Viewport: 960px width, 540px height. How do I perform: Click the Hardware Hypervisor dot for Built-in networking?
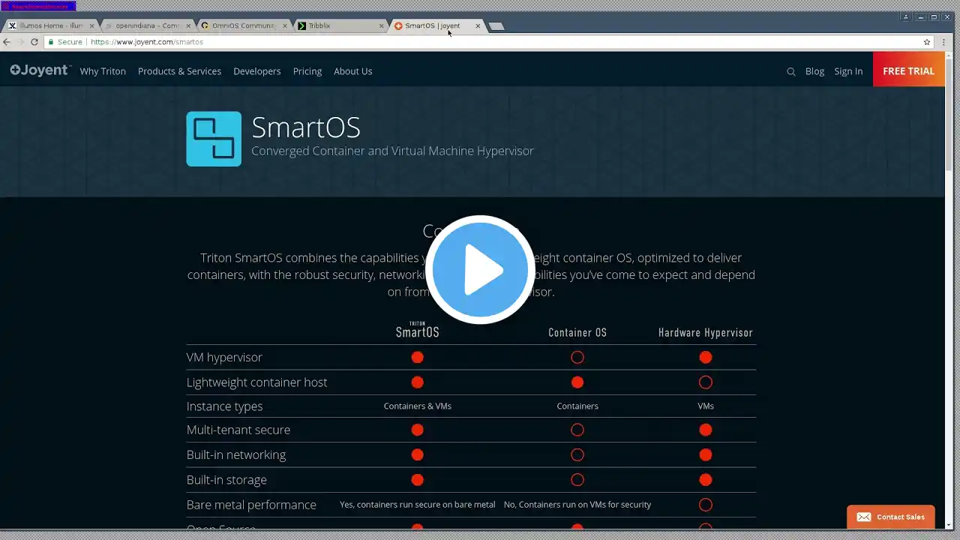coord(706,454)
